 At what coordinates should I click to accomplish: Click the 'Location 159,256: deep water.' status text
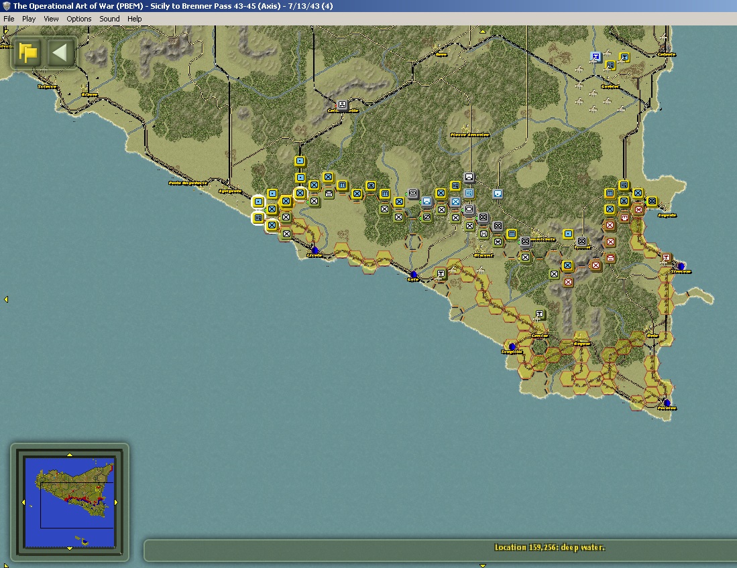[x=549, y=547]
